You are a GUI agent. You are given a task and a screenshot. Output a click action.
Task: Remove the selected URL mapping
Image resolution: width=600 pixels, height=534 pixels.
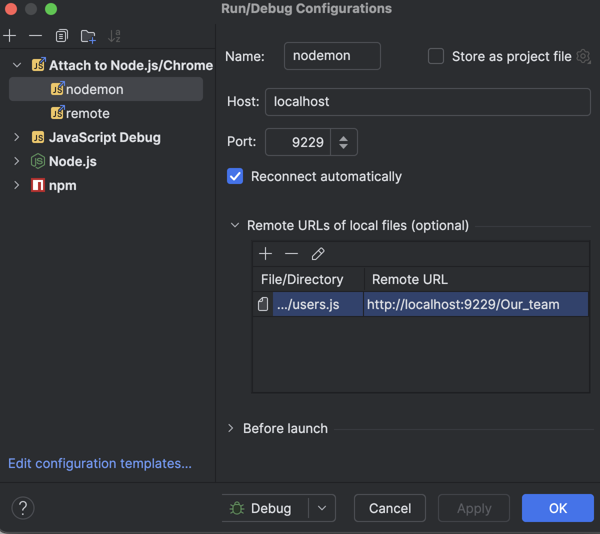[291, 253]
